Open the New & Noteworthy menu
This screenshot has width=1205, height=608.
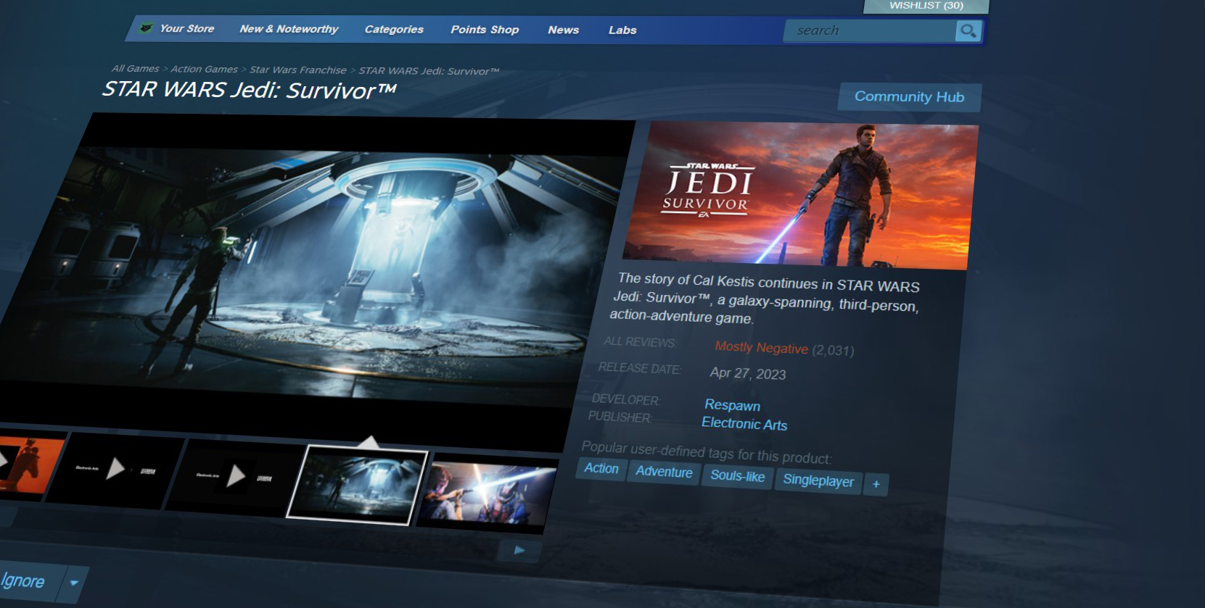coord(289,29)
